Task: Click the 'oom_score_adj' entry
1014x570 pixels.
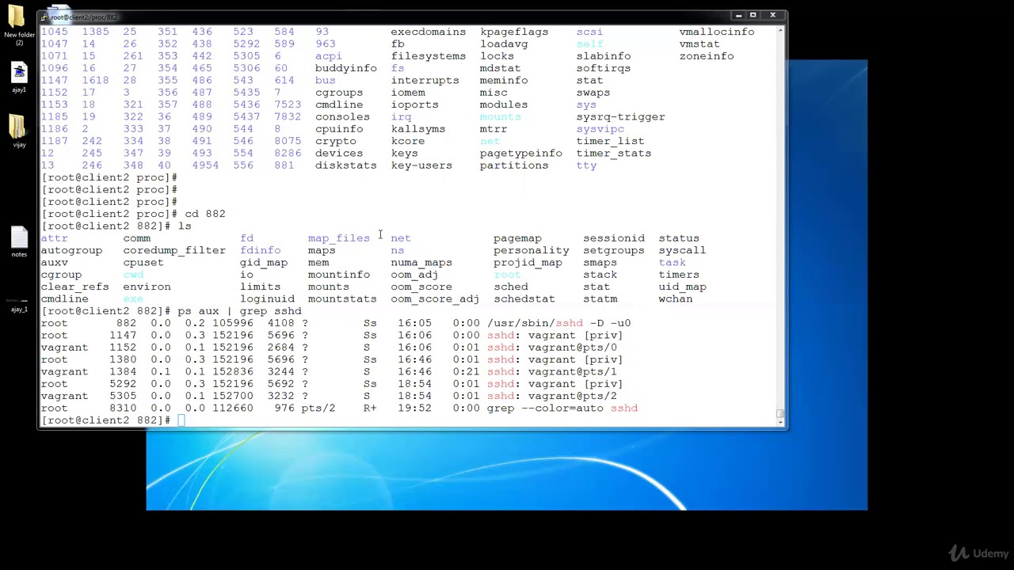Action: [435, 298]
